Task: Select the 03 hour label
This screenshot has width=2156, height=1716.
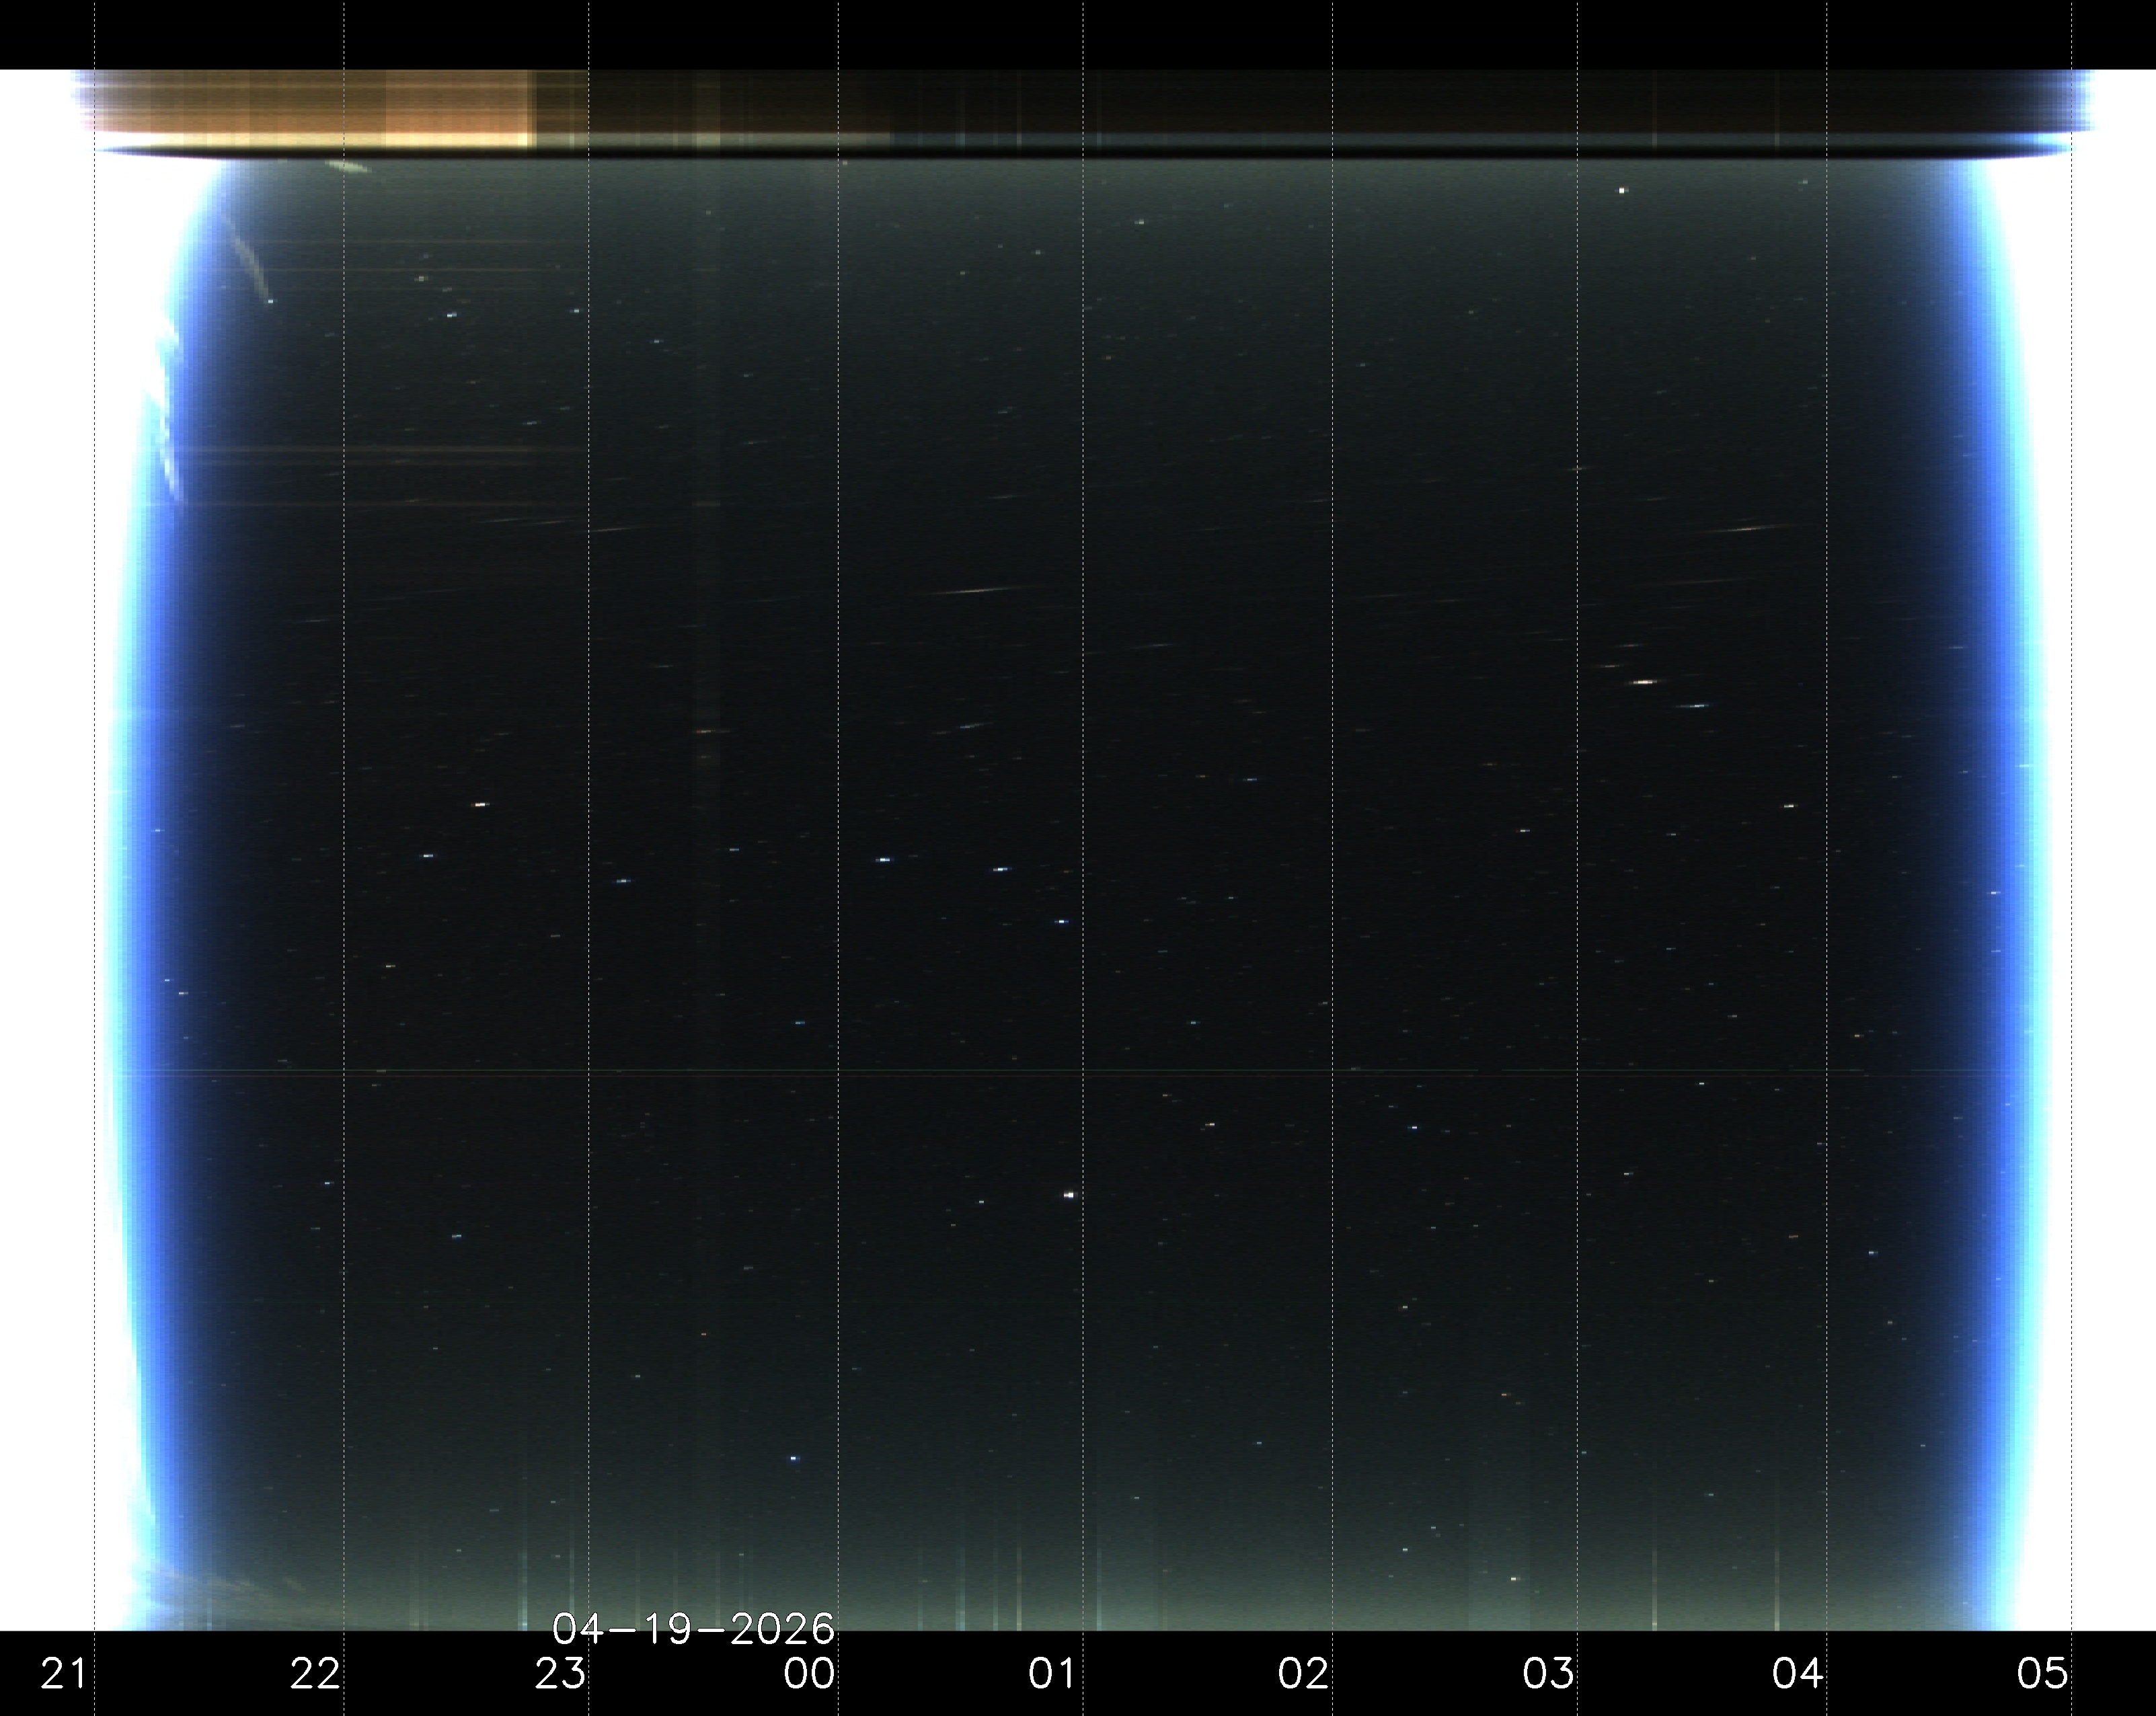Action: (1548, 1673)
